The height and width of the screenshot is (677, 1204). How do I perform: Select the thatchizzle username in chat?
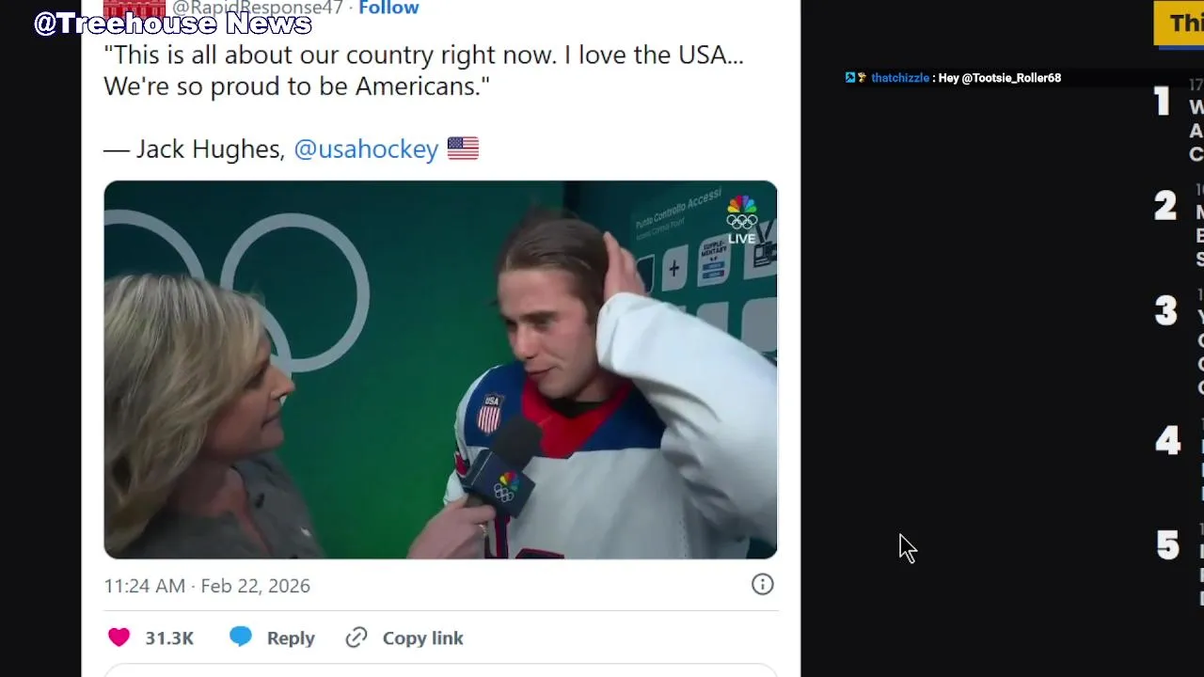tap(899, 78)
